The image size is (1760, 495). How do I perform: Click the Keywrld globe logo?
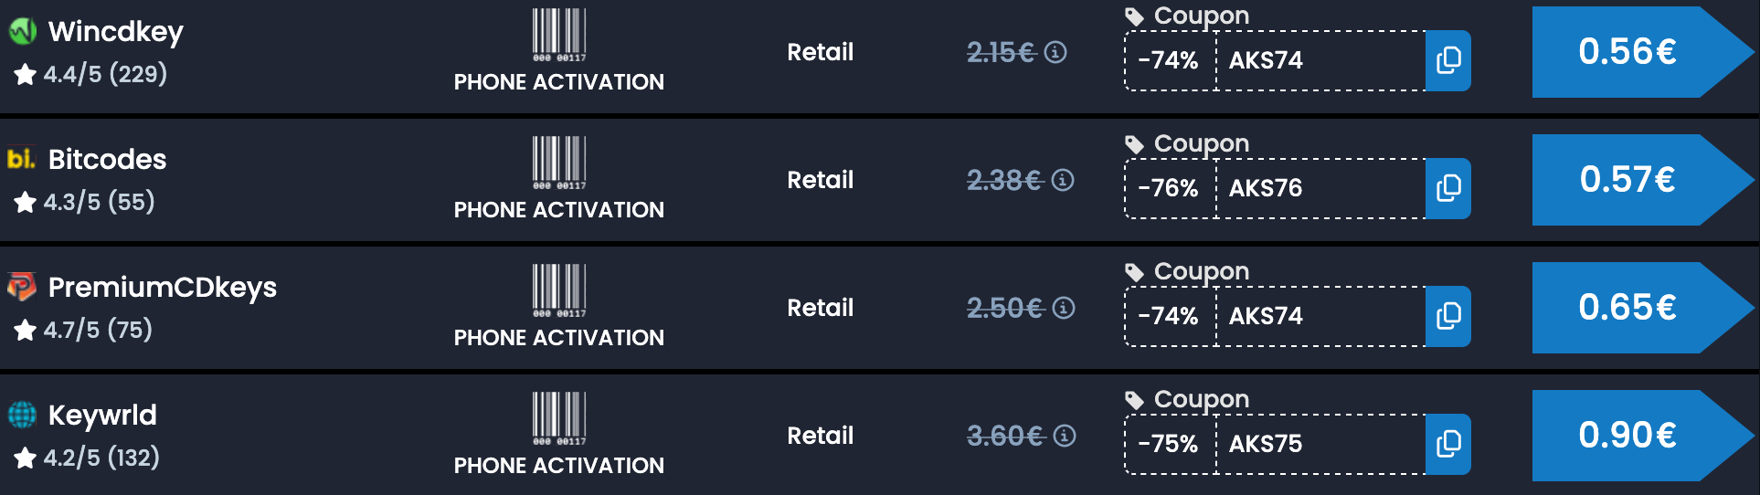(22, 416)
